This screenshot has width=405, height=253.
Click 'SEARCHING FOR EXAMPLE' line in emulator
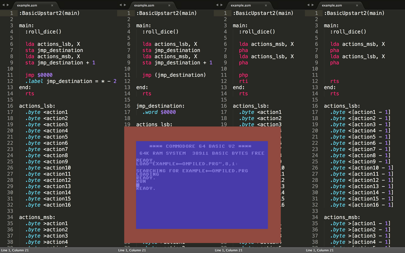tap(192, 171)
